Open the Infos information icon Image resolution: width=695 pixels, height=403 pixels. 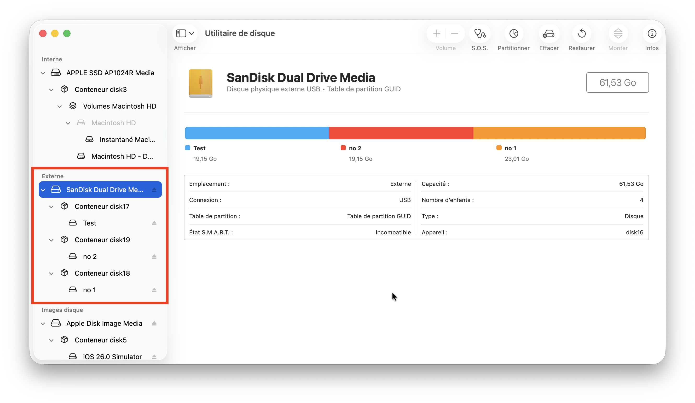click(x=652, y=34)
